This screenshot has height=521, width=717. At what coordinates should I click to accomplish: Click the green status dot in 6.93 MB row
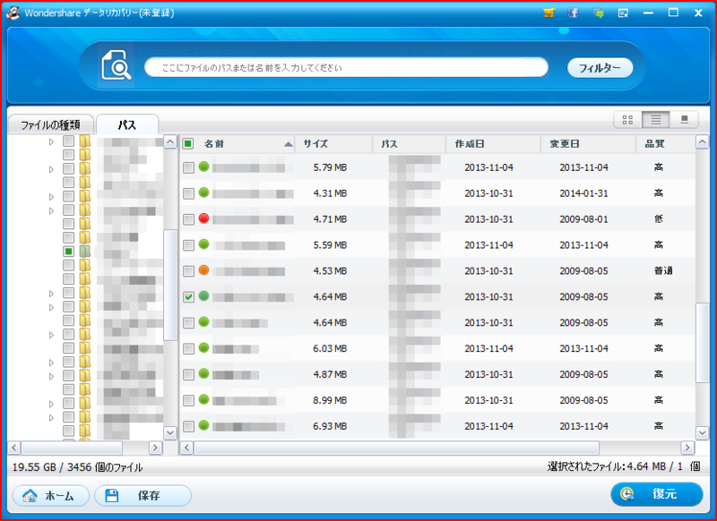point(204,425)
